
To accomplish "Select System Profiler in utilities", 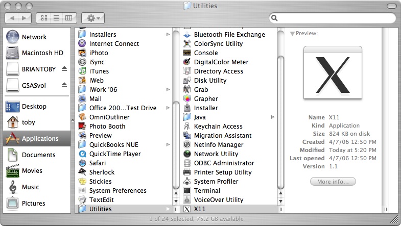I will click(216, 181).
